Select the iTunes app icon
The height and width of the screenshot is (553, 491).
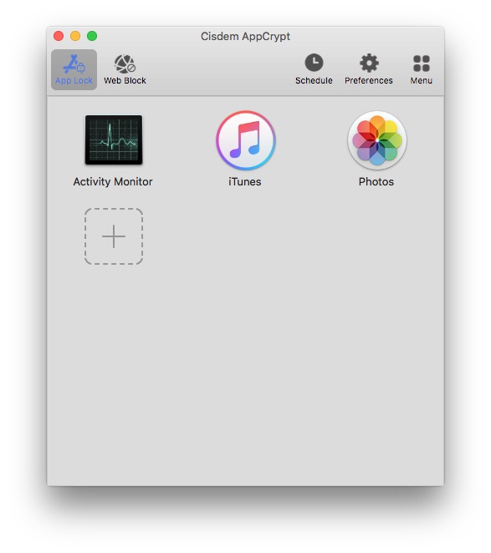[x=246, y=140]
